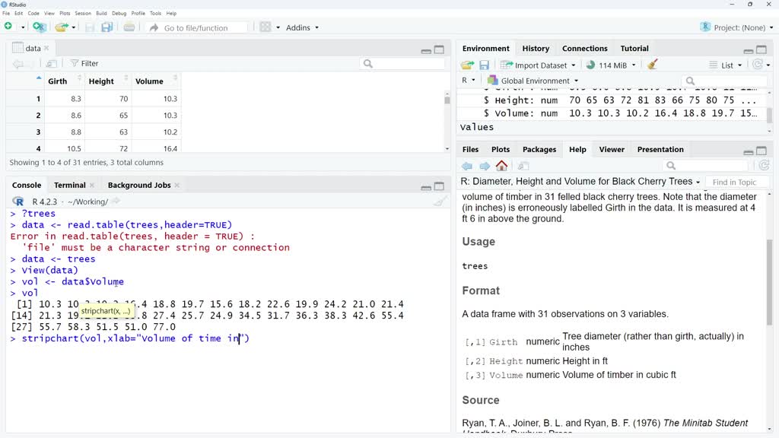Open the Session menu
Image resolution: width=779 pixels, height=438 pixels.
click(x=83, y=14)
